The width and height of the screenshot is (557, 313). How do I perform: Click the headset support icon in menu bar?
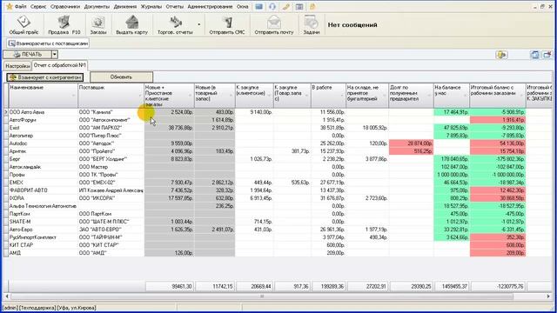coord(272,6)
